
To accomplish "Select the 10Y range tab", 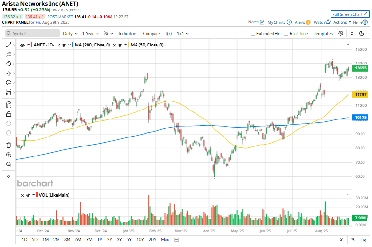I will pyautogui.click(x=140, y=240).
